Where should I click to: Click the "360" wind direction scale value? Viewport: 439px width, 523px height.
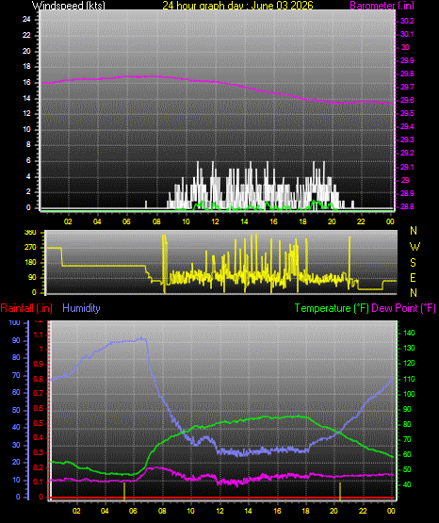(x=30, y=233)
